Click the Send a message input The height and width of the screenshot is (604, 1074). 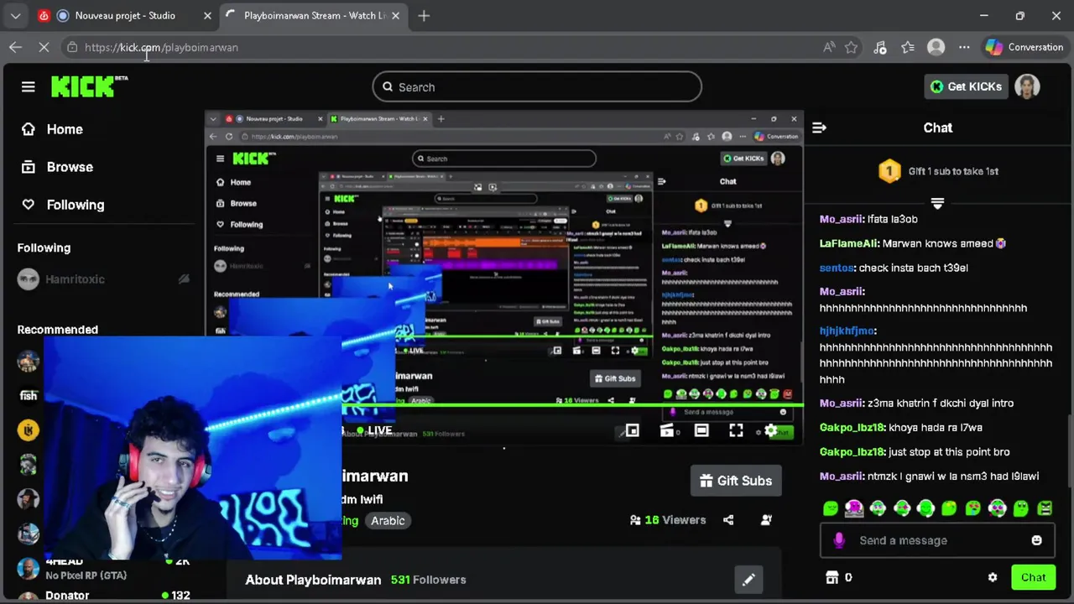pyautogui.click(x=937, y=540)
